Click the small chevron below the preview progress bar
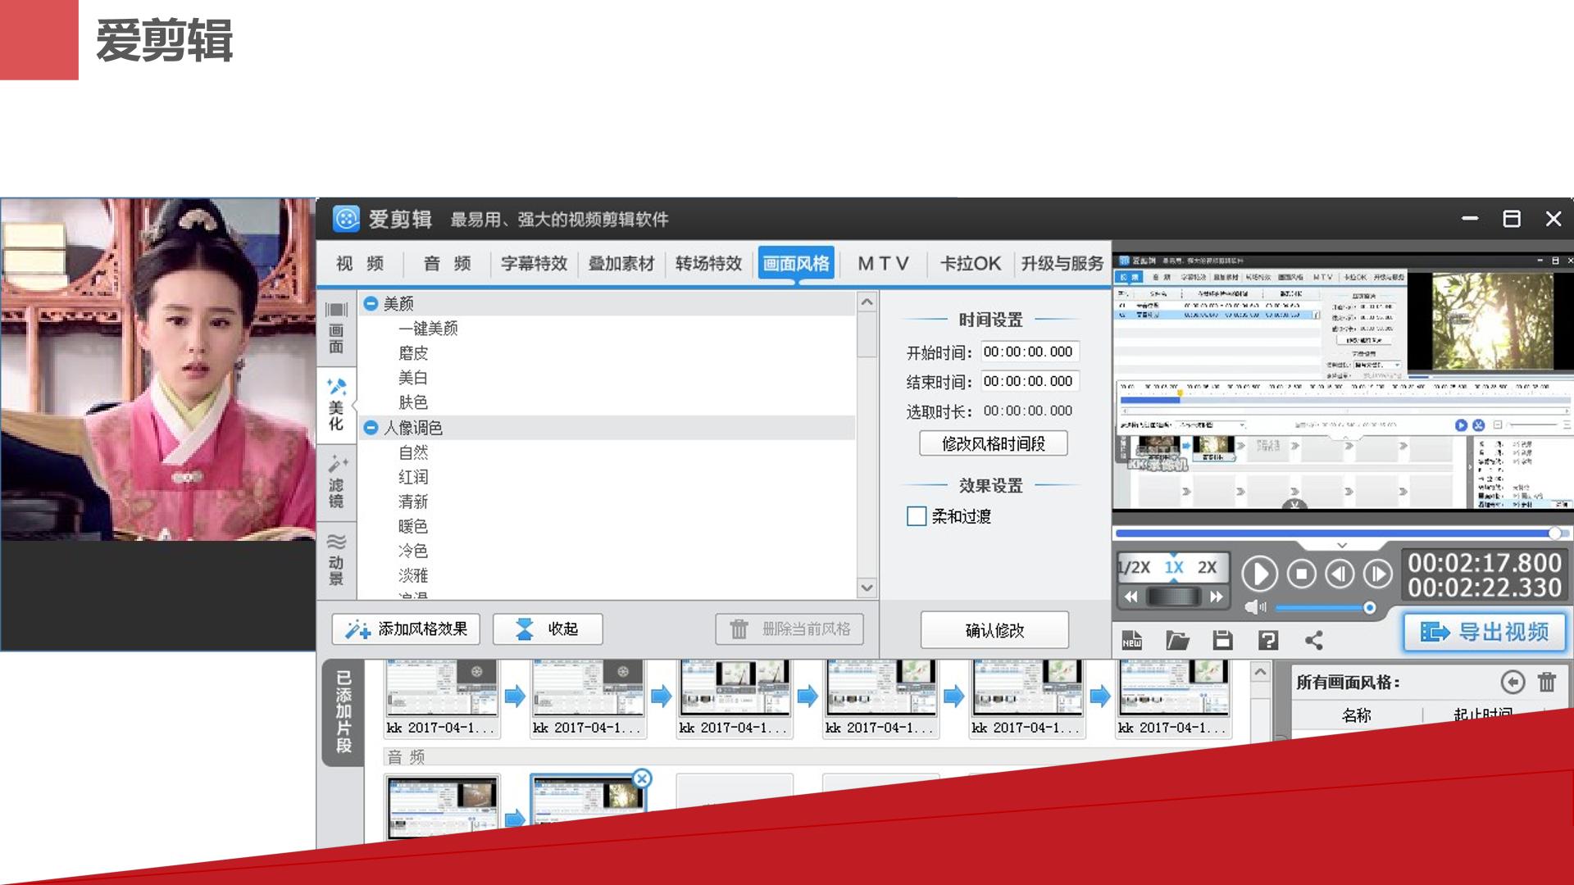 pyautogui.click(x=1342, y=545)
